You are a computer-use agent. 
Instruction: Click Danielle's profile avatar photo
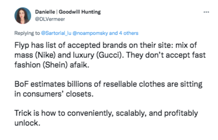point(23,16)
